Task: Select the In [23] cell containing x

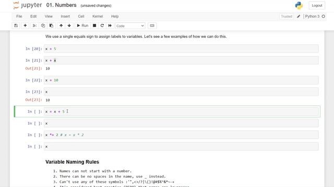Action: click(x=181, y=92)
